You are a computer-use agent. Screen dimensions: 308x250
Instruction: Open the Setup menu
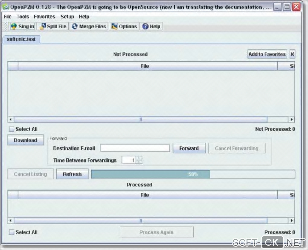coord(67,17)
